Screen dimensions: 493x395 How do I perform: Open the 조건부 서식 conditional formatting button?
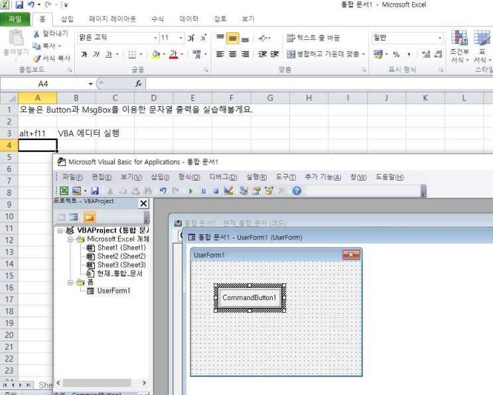click(459, 46)
